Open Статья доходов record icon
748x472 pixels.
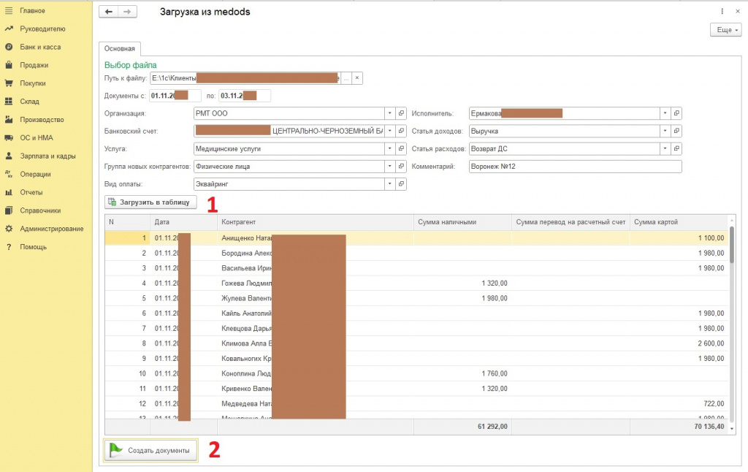[x=676, y=131]
